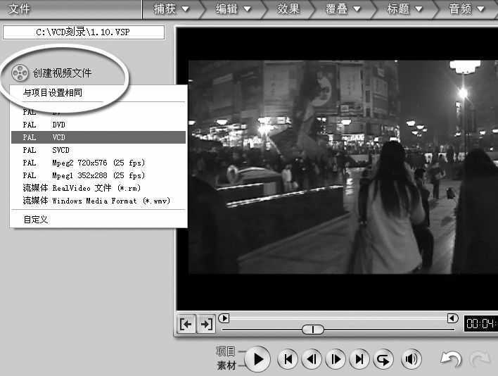Click the film reel icon beside 创建视频文件

click(x=20, y=73)
